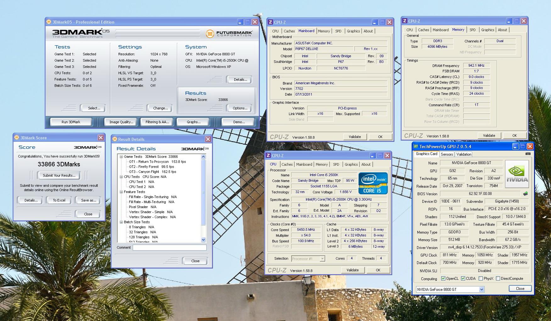The height and width of the screenshot is (321, 551).
Task: Collapse the CPU Tests tree node
Action: [x=121, y=177]
